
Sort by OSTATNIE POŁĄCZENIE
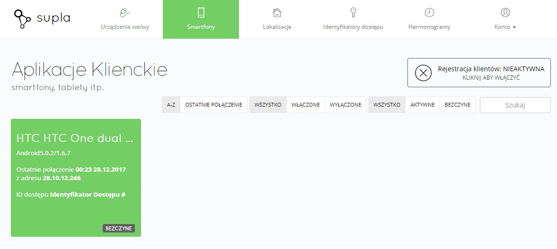pyautogui.click(x=213, y=105)
